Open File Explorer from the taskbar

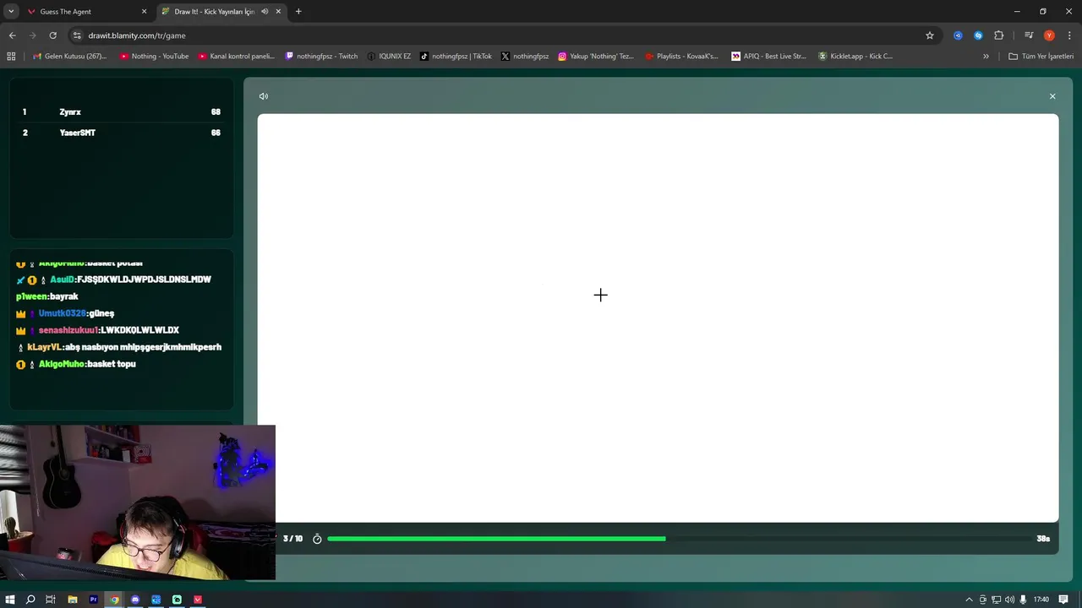coord(73,600)
